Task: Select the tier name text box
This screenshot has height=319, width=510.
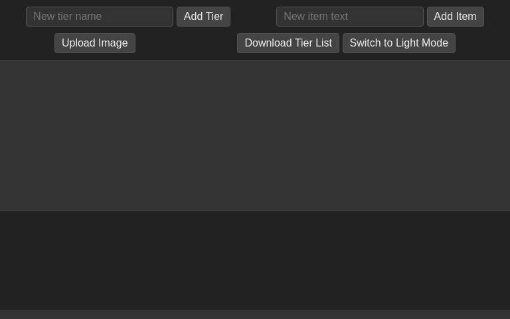Action: [100, 17]
